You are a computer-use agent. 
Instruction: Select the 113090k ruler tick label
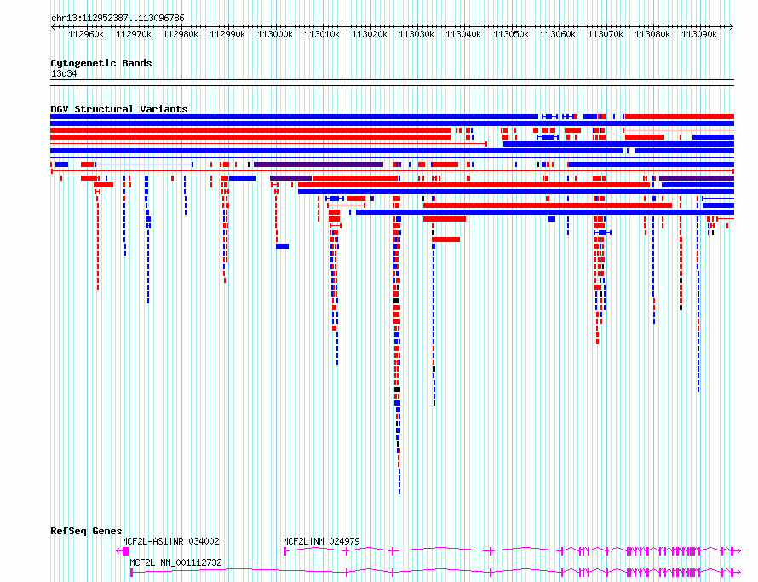coord(699,34)
